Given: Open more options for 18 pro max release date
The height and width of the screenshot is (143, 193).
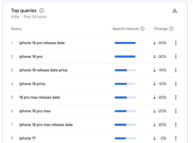Looking at the screenshot, I should [176, 97].
